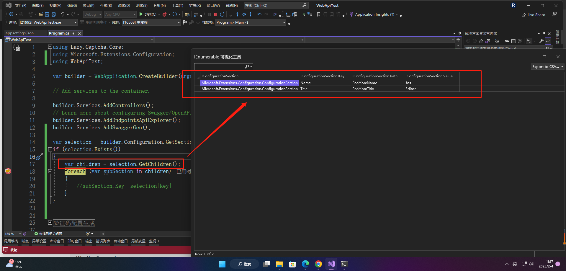Image resolution: width=566 pixels, height=271 pixels.
Task: Click the 继续(C) continue button
Action: pos(148,14)
